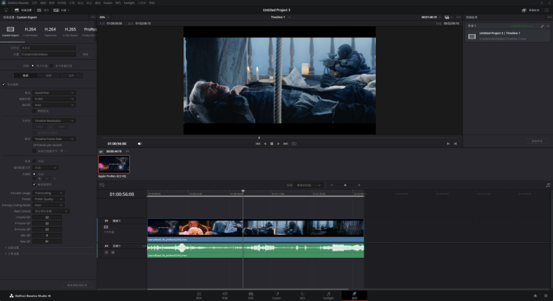Toggle the Export Video checkbox
Viewport: 553px width, 301px height.
[3, 85]
